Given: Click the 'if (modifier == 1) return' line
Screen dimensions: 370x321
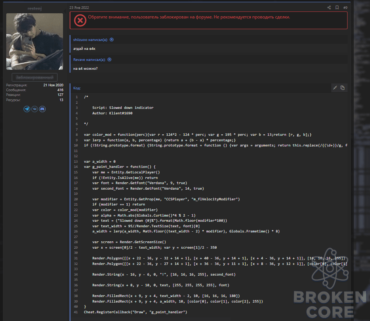Looking at the screenshot, I should click(x=118, y=204).
